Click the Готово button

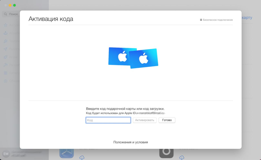point(167,120)
